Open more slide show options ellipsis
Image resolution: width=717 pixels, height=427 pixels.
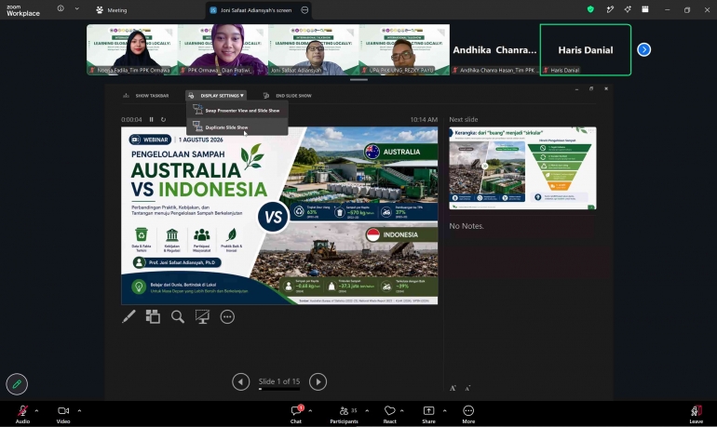click(227, 316)
